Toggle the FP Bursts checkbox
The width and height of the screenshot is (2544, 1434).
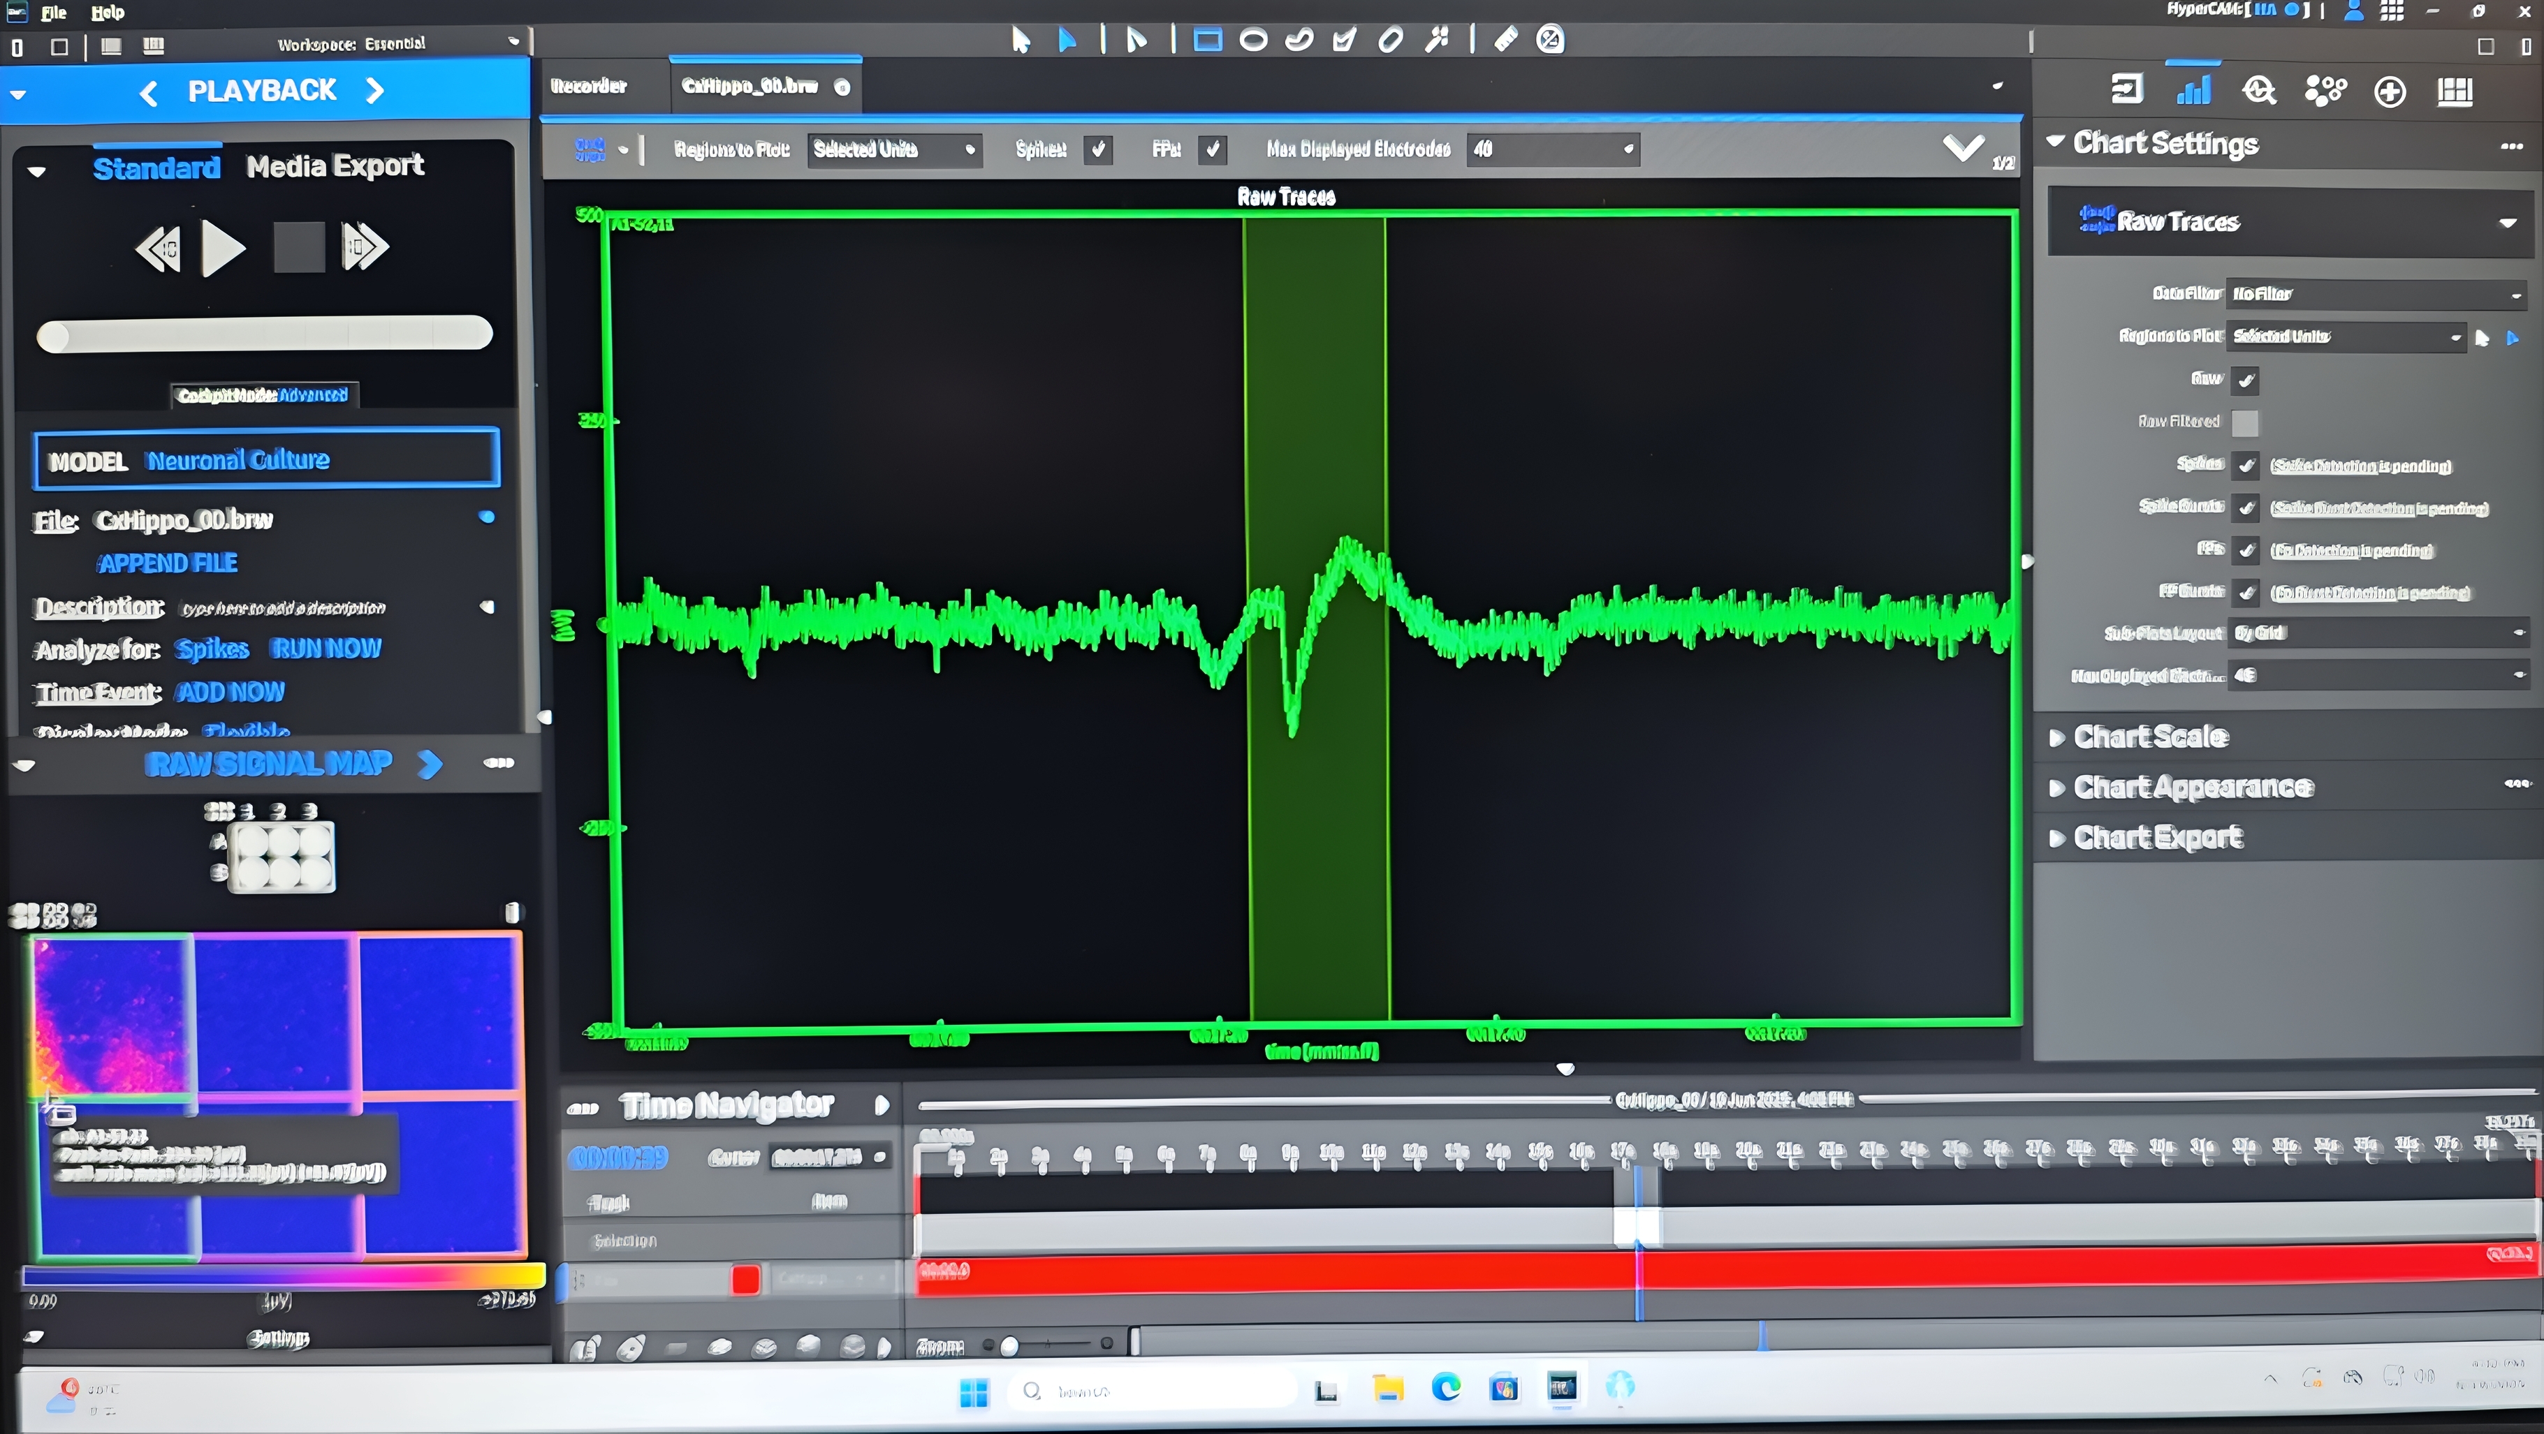pos(2245,592)
